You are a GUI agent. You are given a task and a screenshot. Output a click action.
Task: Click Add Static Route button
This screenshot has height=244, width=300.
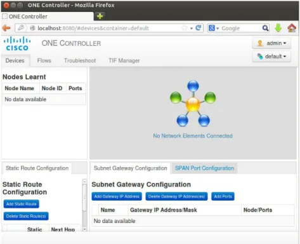[x=22, y=204]
